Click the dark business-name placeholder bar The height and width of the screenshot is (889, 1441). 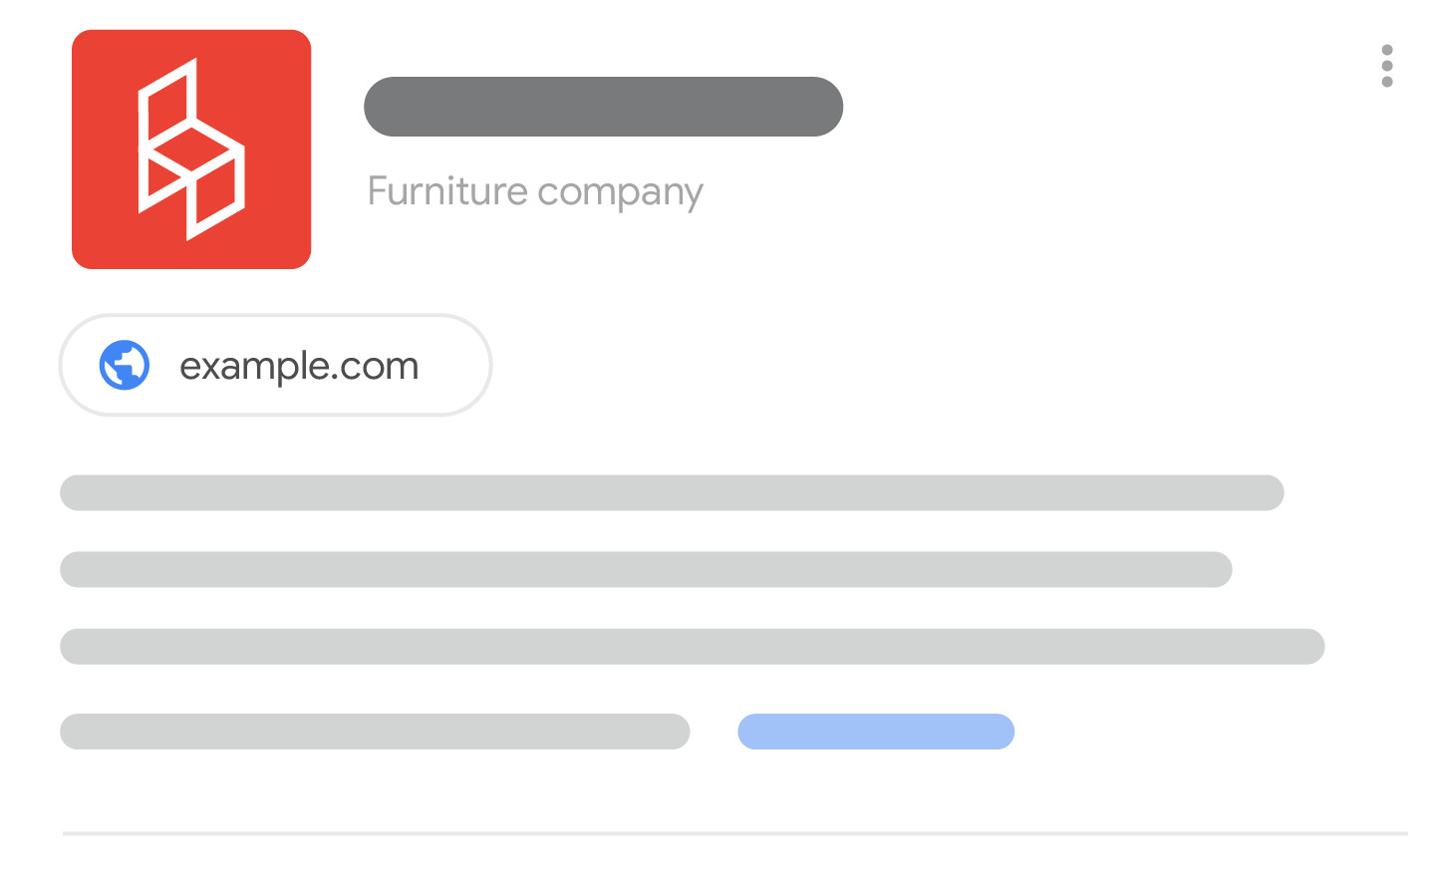603,107
